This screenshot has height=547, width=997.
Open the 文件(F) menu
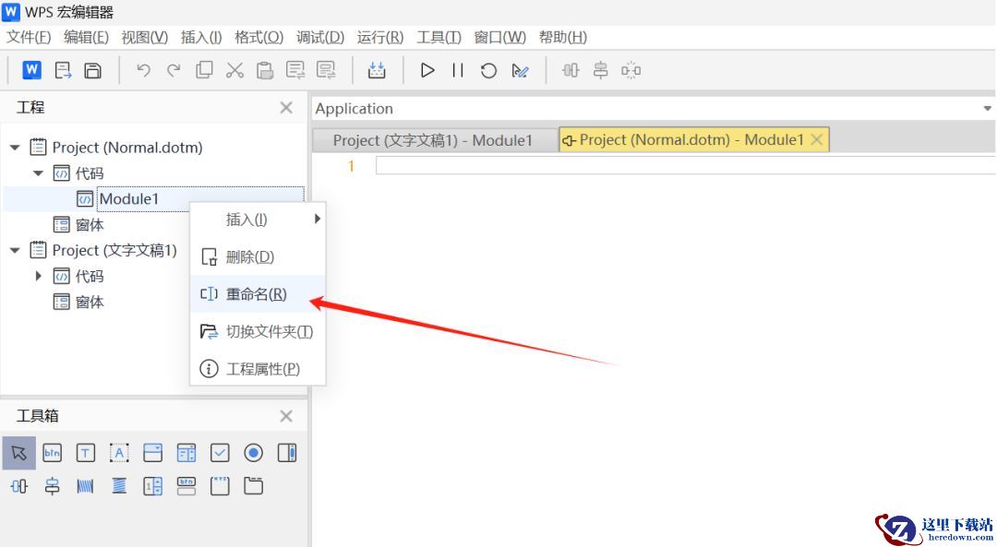click(28, 38)
